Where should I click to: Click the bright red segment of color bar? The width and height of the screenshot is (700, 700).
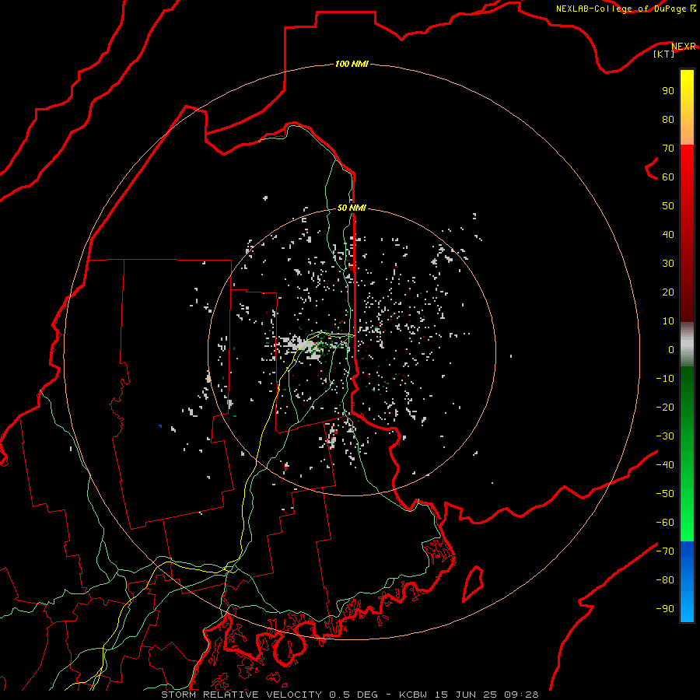(x=687, y=179)
